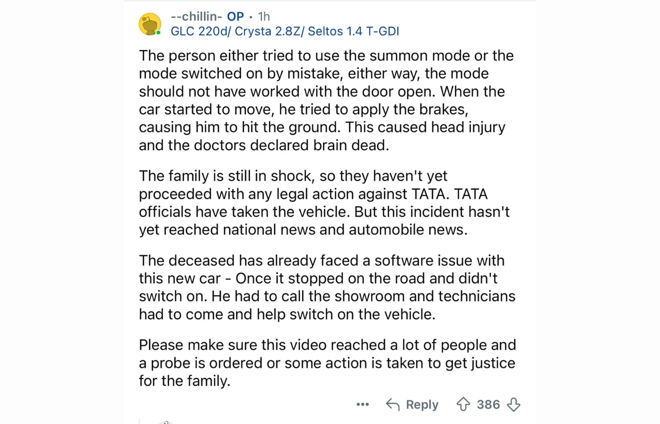Viewport: 660px width, 424px height.
Task: Click the OP badge next to the username
Action: tap(236, 16)
